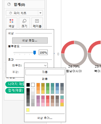
Task: Open the 색상 color card
Action: (x=11, y=23)
